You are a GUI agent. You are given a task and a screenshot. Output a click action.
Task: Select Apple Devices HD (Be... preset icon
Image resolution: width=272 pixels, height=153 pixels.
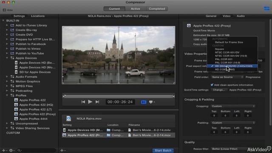point(16,62)
